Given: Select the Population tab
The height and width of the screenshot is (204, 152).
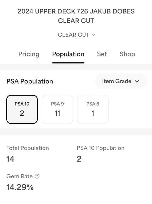Looking at the screenshot, I should [68, 54].
